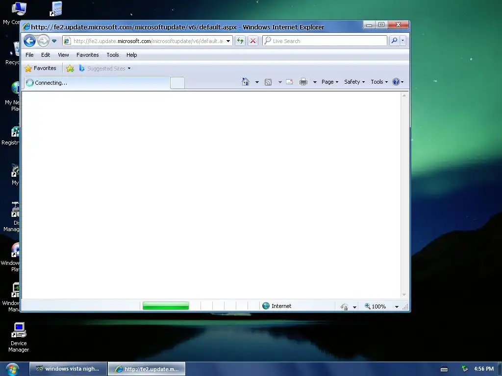
Task: Click the Live Search input box
Action: (x=325, y=41)
